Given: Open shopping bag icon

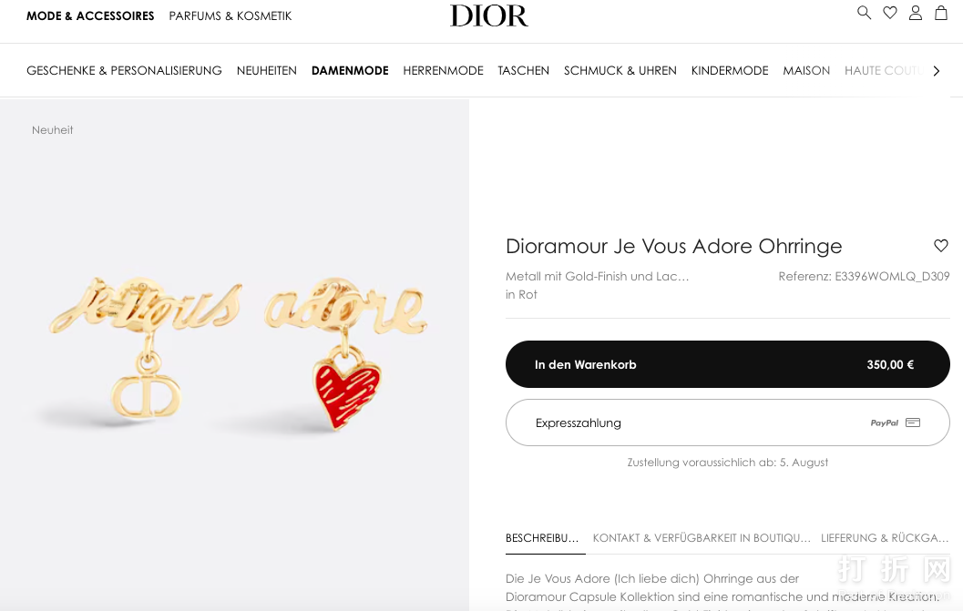Looking at the screenshot, I should click(x=941, y=13).
